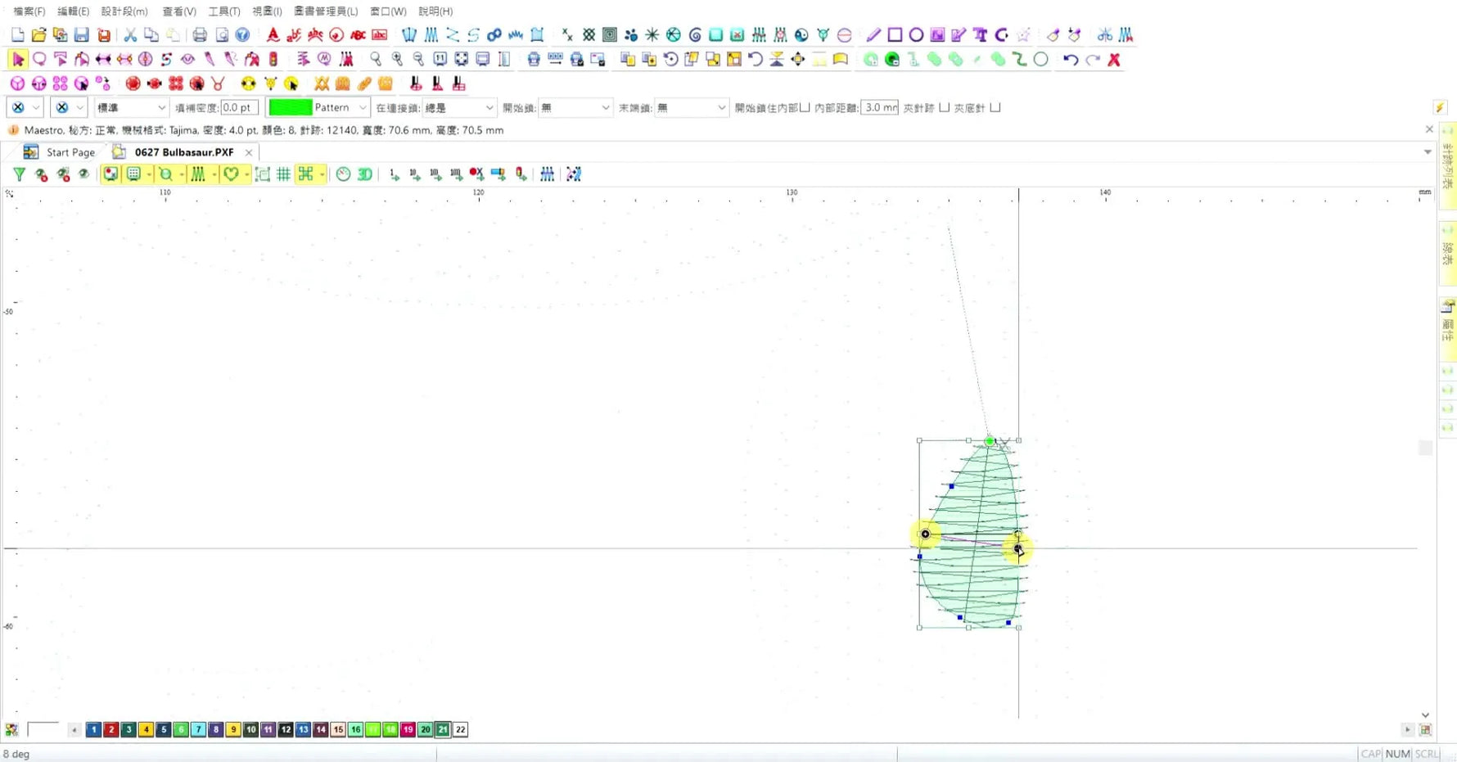Open the 工具(T) menu
Screen dimensions: 1457x762
click(224, 11)
